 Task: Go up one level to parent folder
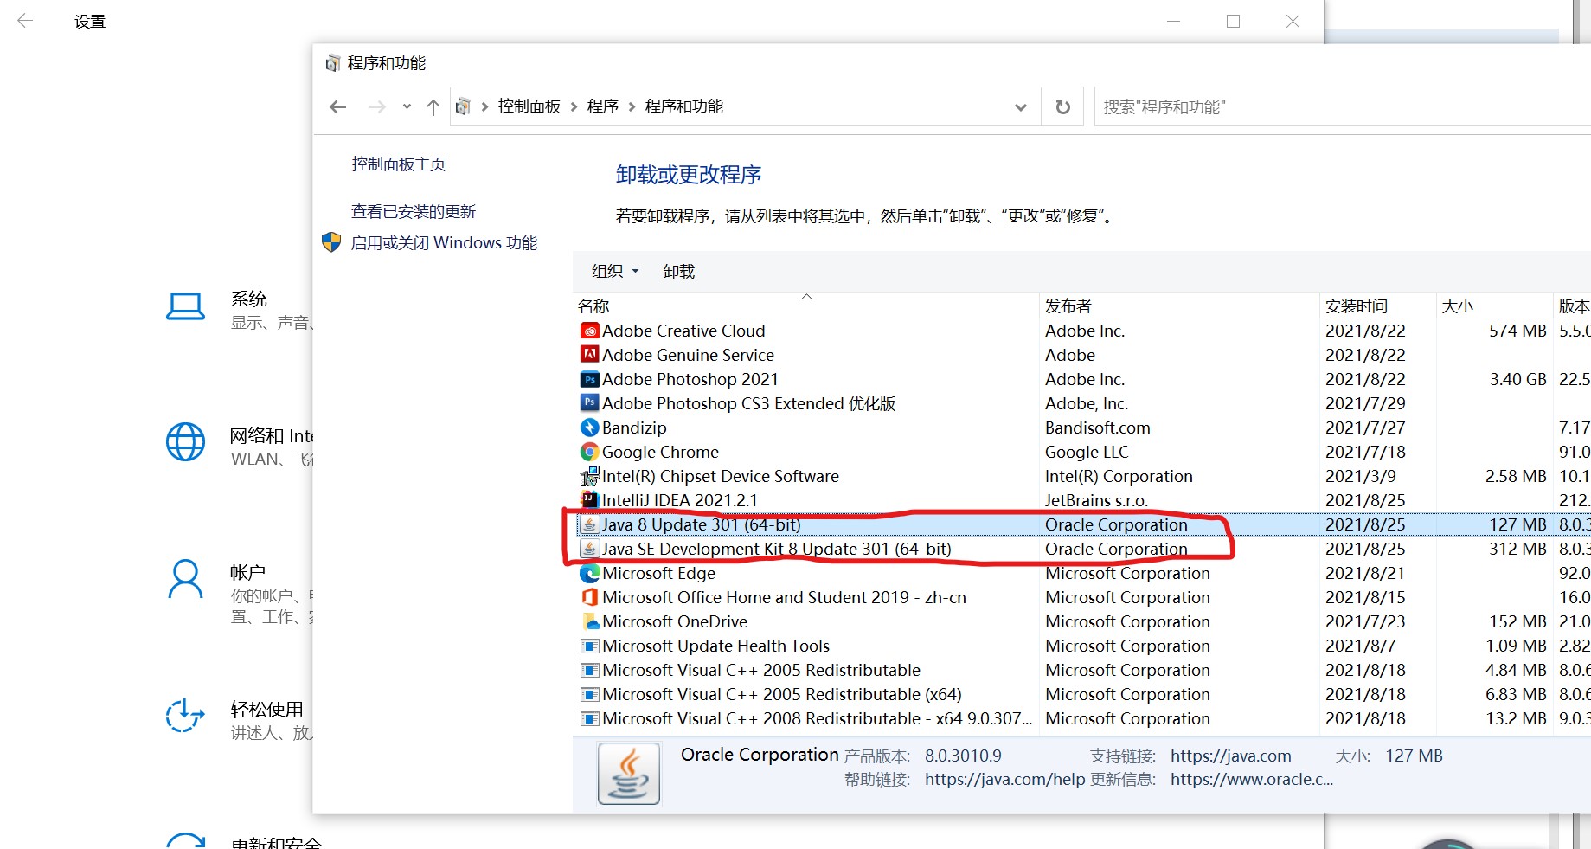pyautogui.click(x=433, y=107)
